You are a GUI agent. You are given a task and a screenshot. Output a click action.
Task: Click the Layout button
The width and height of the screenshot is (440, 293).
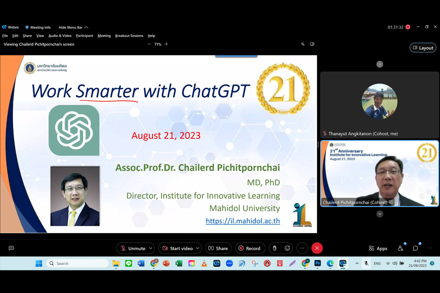tap(423, 48)
